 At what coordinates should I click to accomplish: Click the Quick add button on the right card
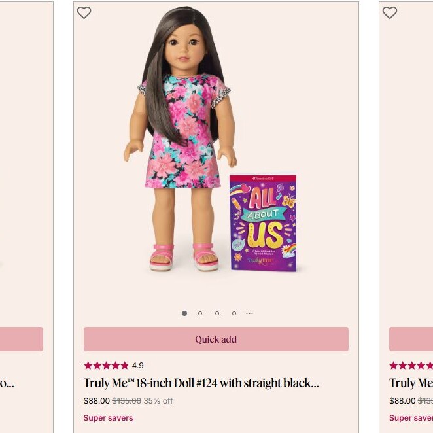point(411,339)
